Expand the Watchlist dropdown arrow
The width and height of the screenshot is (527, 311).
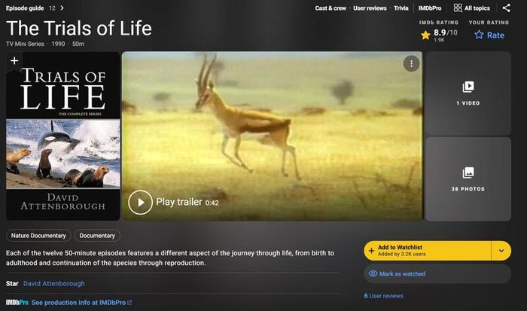click(x=501, y=251)
